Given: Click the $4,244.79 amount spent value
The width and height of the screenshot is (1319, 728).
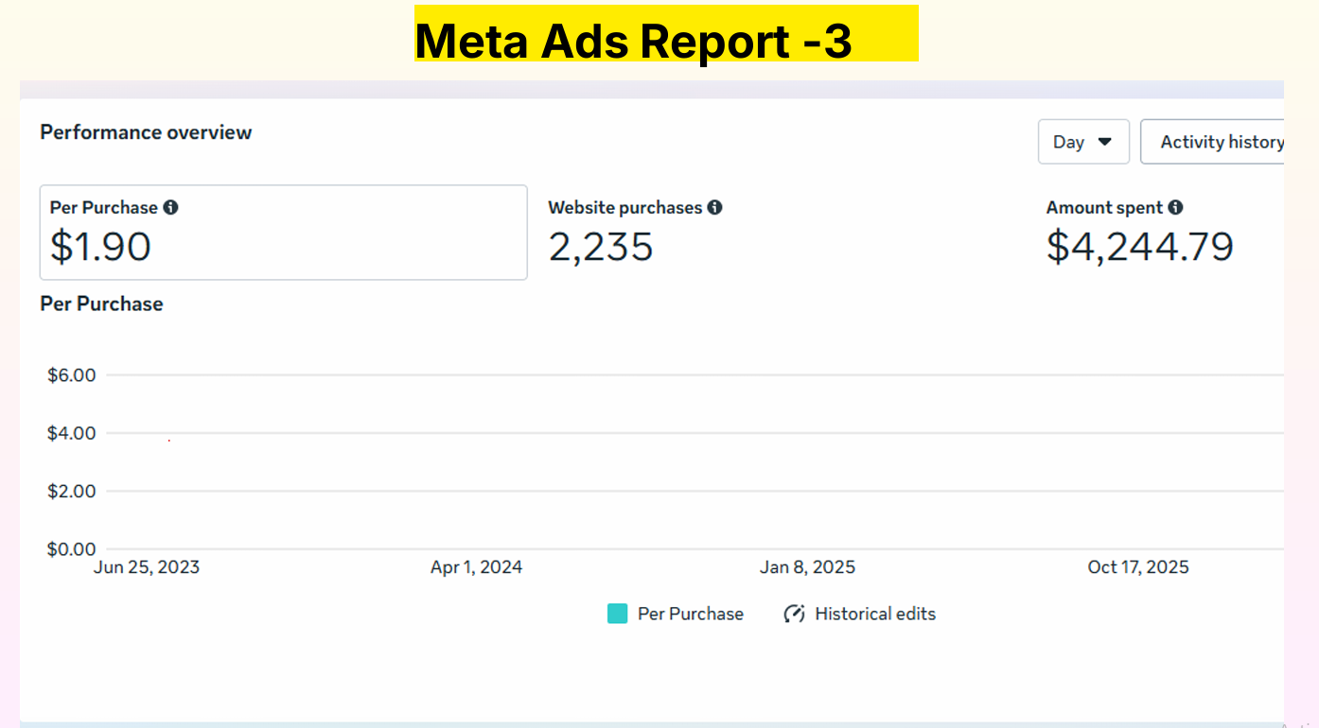Looking at the screenshot, I should tap(1140, 247).
